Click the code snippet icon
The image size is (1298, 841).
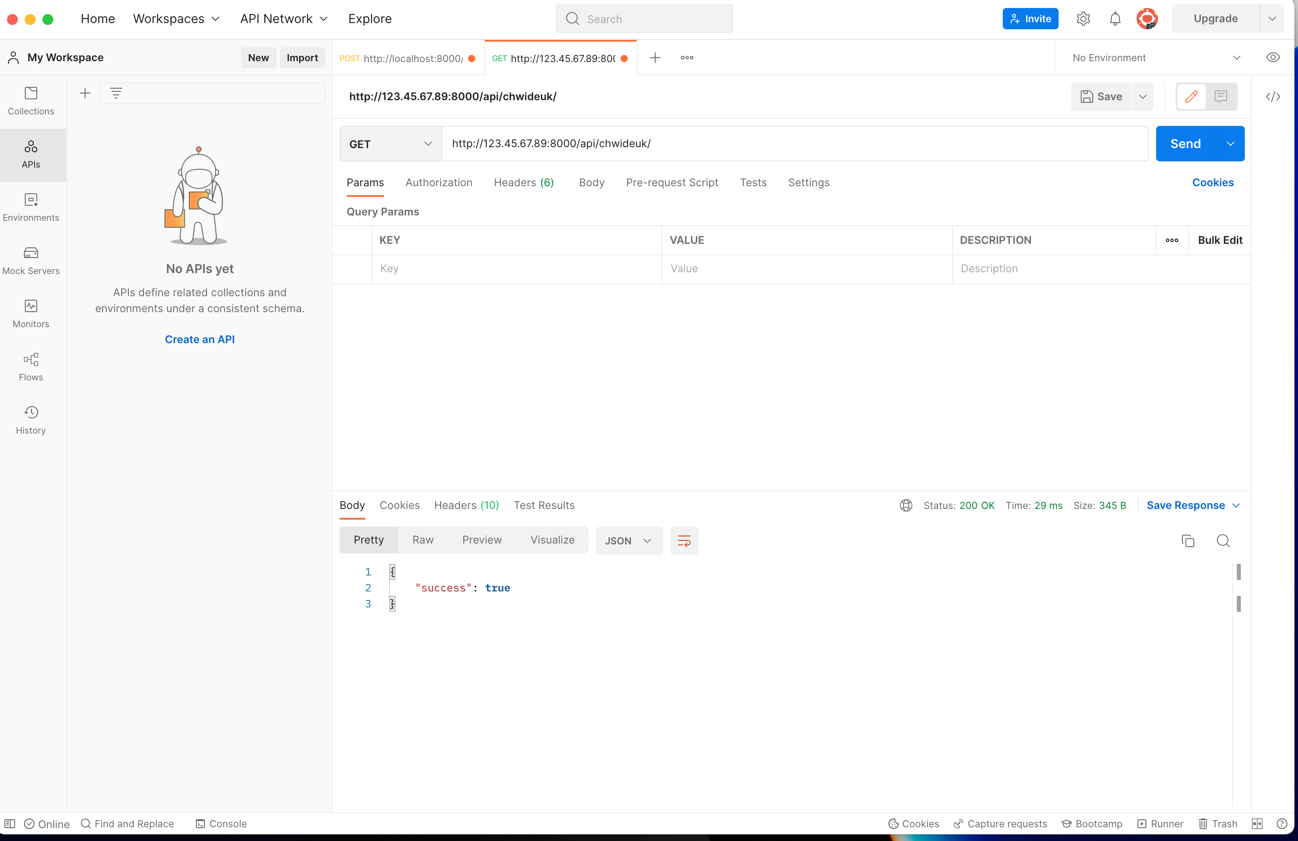(1272, 97)
